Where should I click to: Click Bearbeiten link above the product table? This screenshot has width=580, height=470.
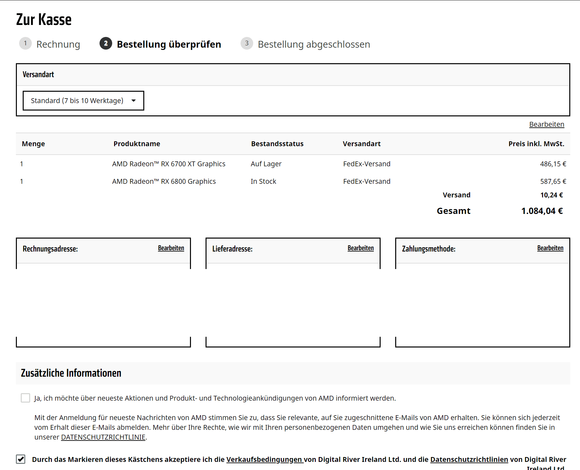point(547,124)
